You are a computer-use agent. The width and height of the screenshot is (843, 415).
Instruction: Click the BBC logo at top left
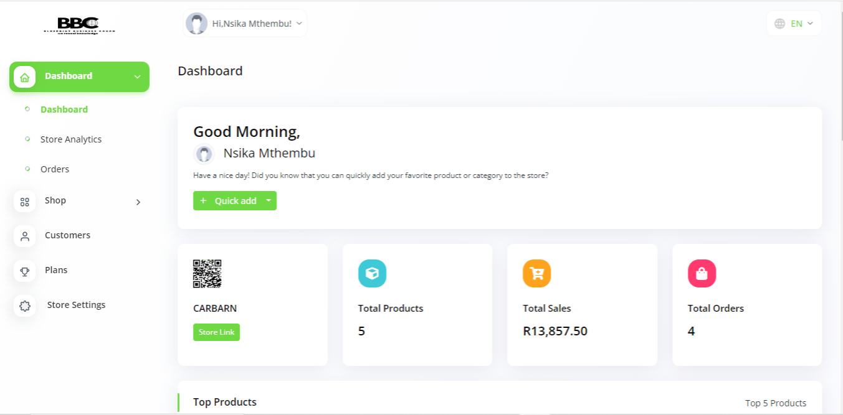(x=80, y=26)
